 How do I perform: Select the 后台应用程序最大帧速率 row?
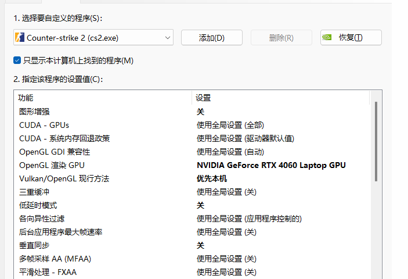192,232
